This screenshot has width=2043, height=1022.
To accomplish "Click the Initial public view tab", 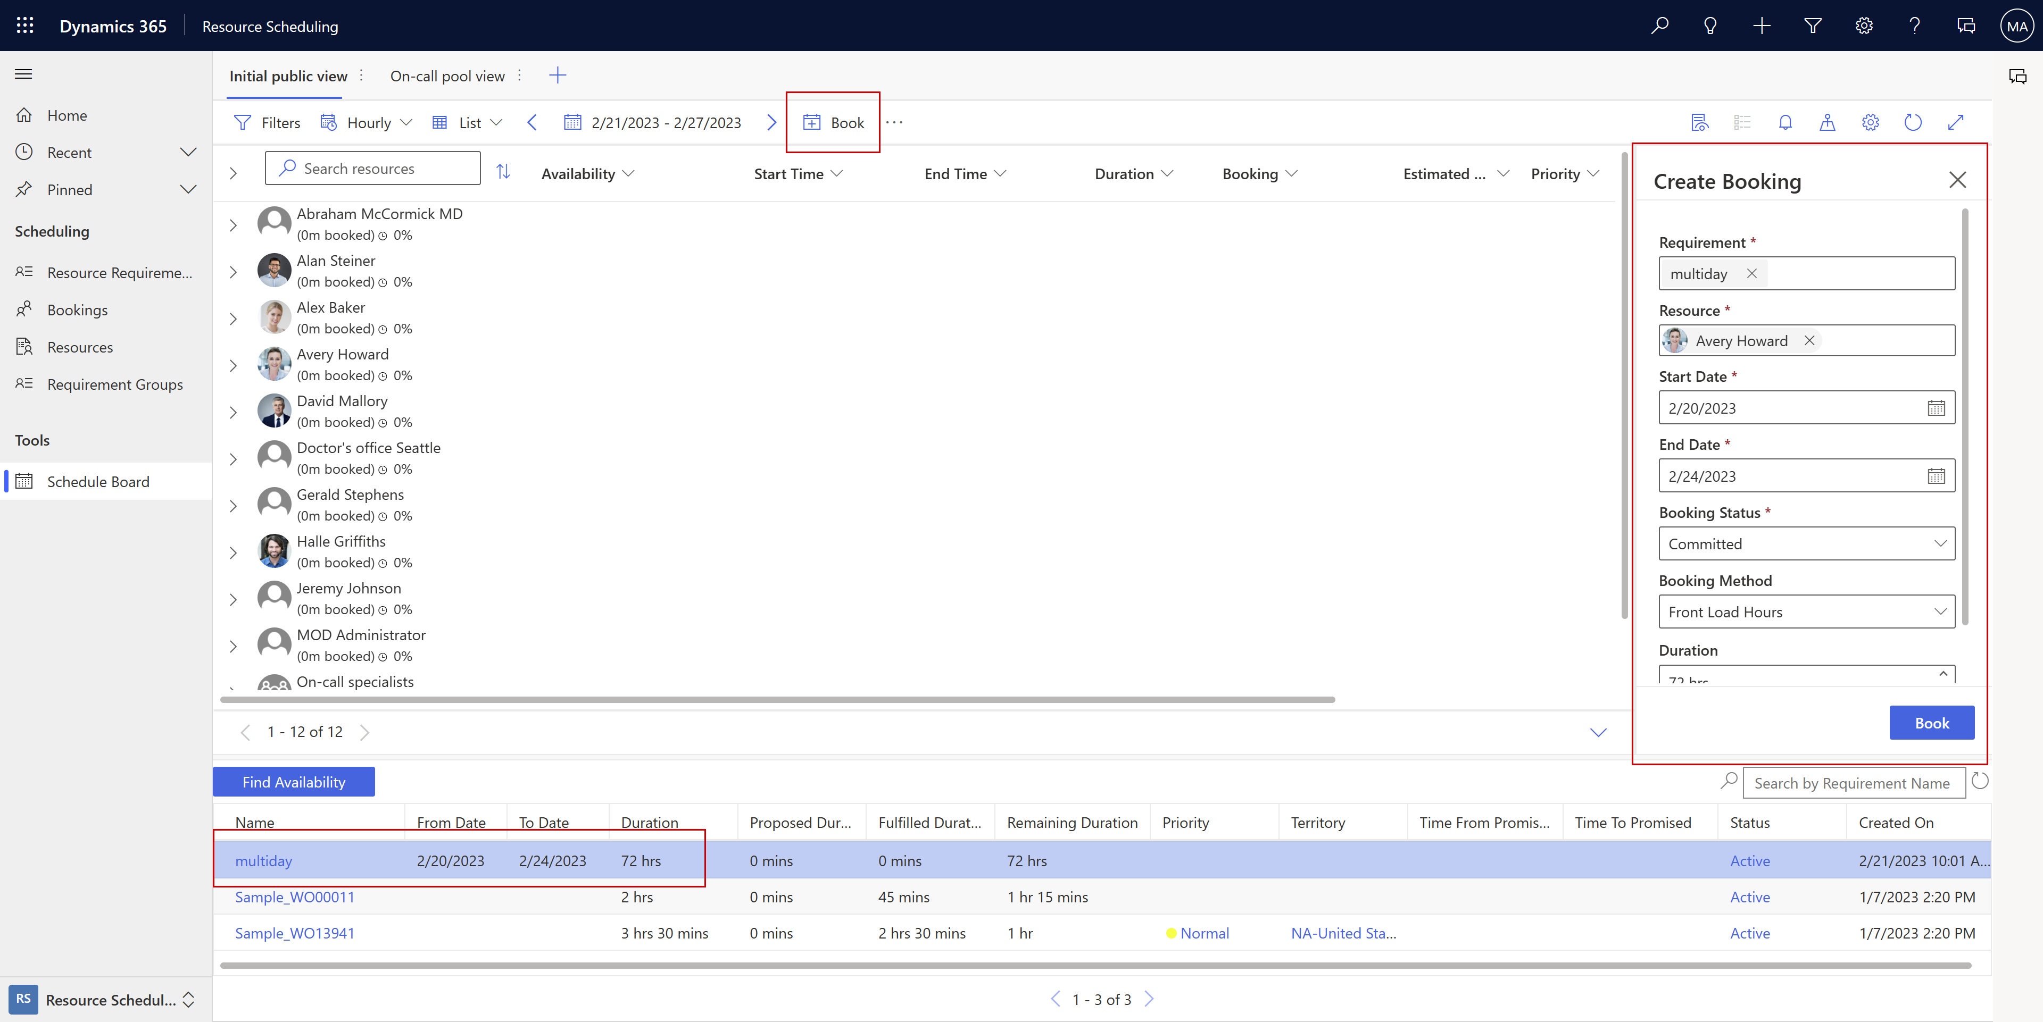I will pos(287,76).
